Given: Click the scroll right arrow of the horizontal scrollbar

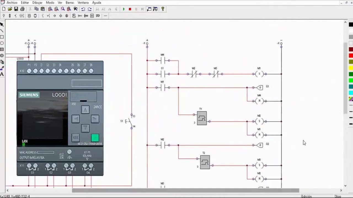Looking at the screenshot, I should click(x=341, y=190).
